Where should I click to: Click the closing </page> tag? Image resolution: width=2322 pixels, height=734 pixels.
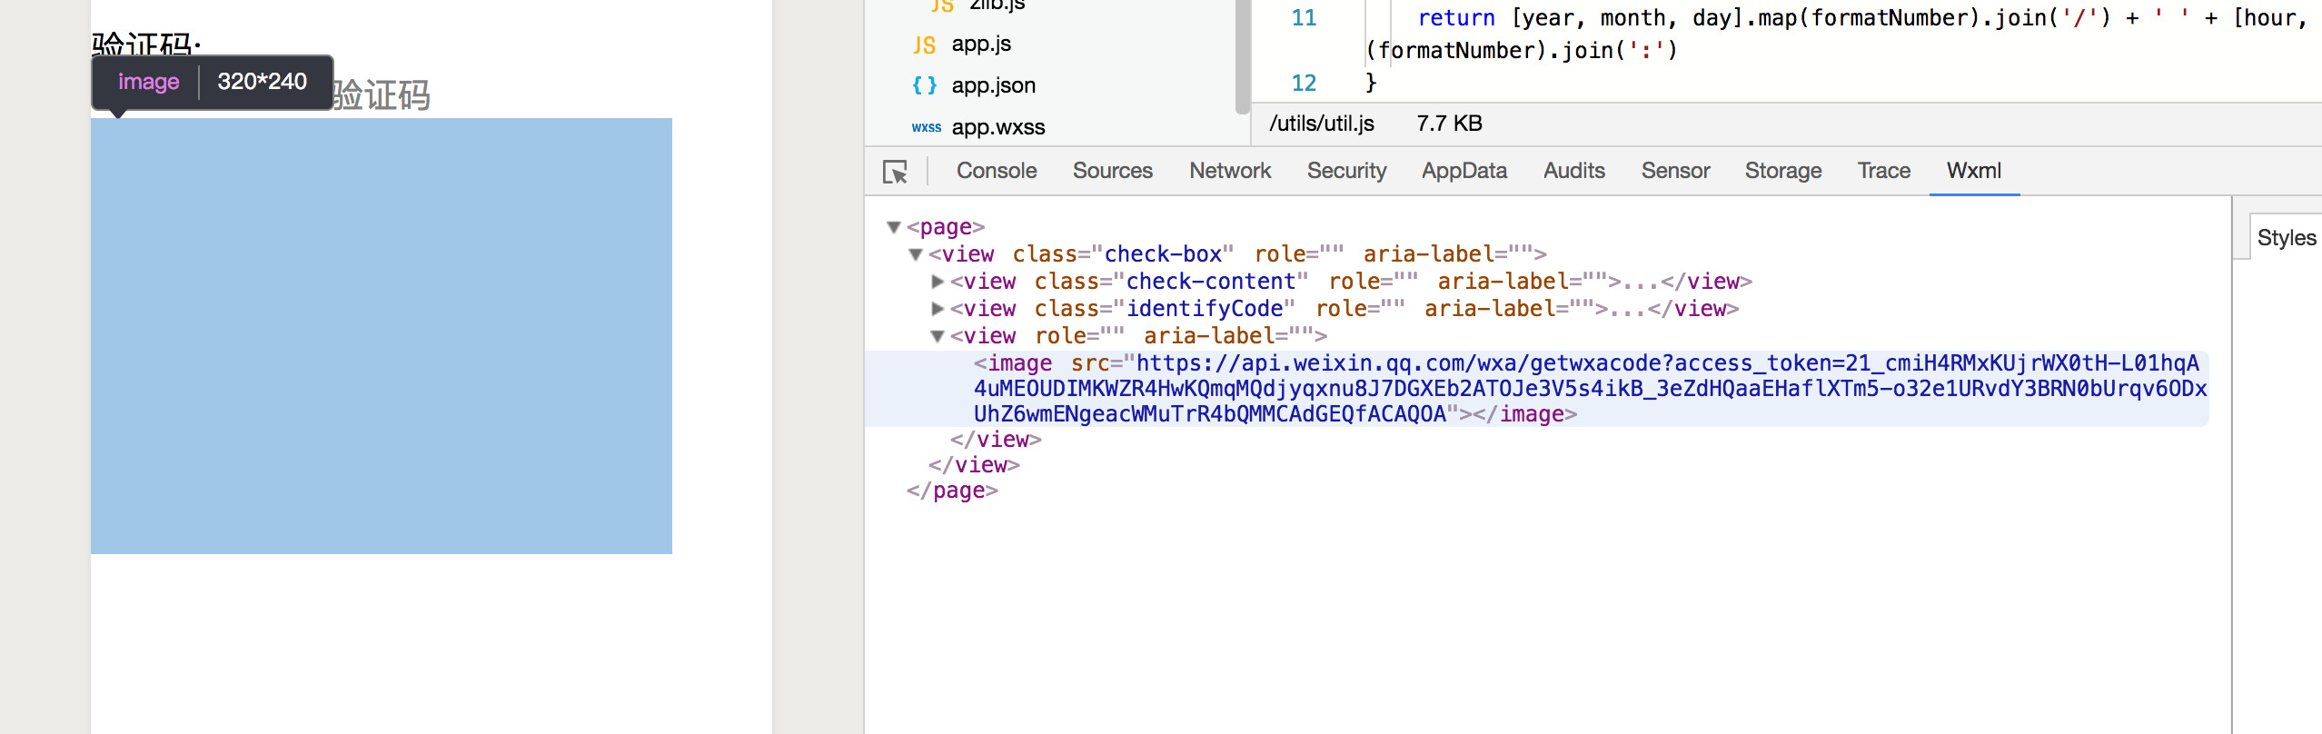[952, 491]
